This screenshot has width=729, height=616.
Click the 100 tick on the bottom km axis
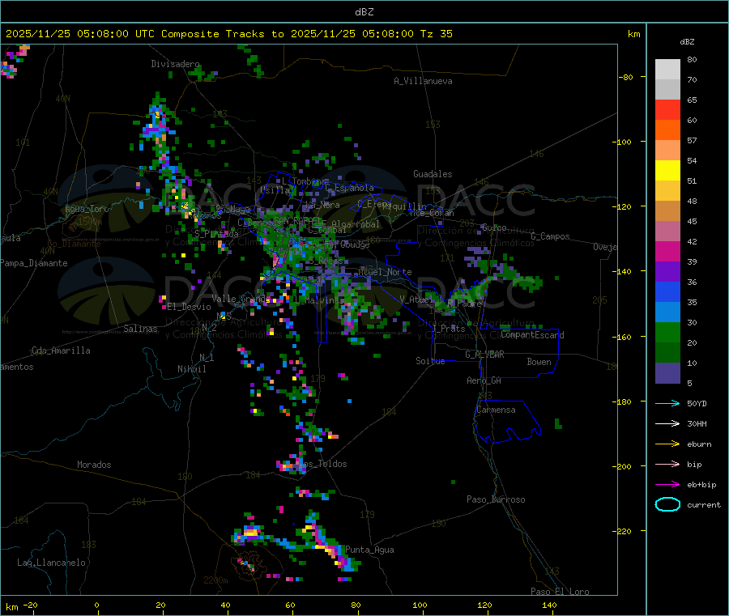tap(420, 605)
